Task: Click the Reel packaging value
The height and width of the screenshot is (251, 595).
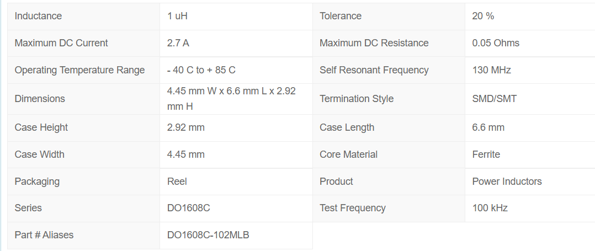Action: point(177,181)
